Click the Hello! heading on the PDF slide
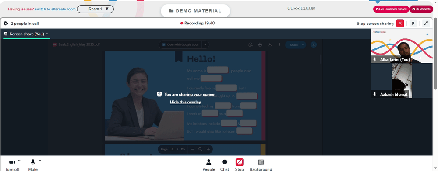The width and height of the screenshot is (438, 171). pos(201,59)
